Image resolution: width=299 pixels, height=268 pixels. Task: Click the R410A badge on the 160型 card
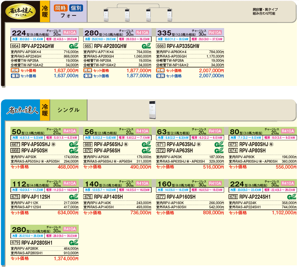pyautogui.click(x=215, y=183)
